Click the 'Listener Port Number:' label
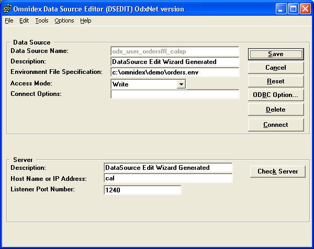The height and width of the screenshot is (249, 314). [42, 189]
